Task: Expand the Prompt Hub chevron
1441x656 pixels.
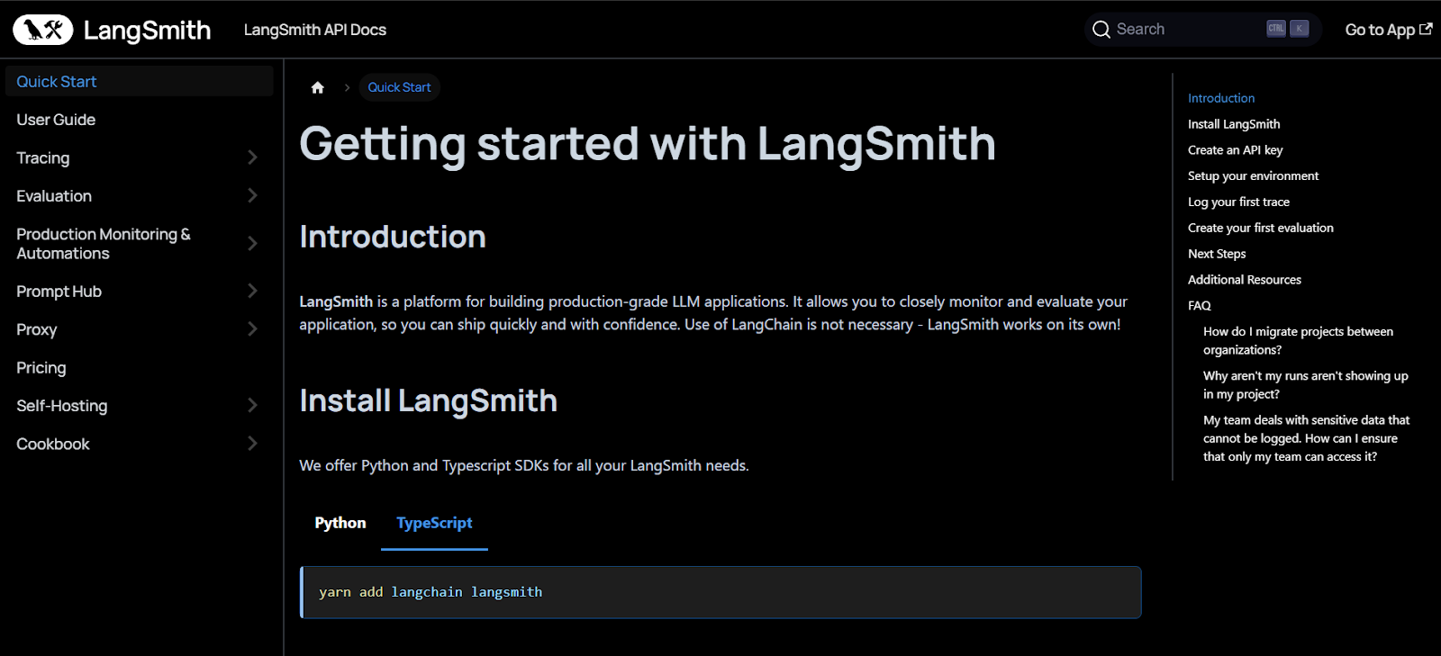Action: coord(252,291)
